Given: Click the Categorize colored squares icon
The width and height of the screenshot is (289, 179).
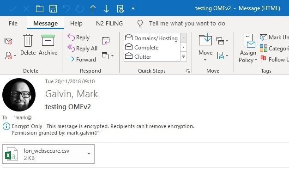Looking at the screenshot, I should (x=264, y=48).
